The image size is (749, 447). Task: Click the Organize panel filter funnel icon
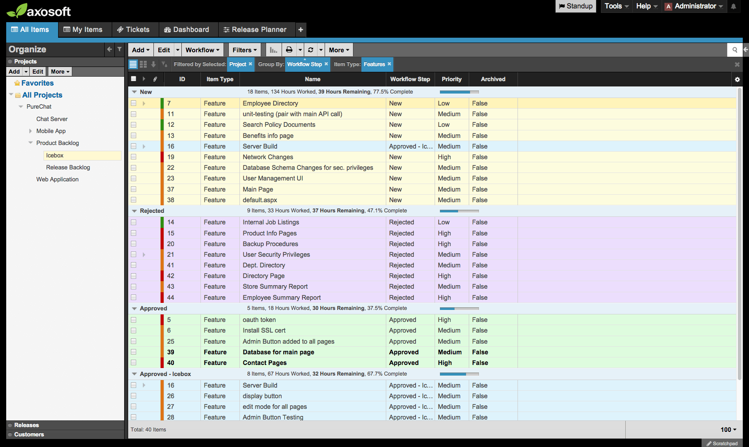[x=119, y=49]
